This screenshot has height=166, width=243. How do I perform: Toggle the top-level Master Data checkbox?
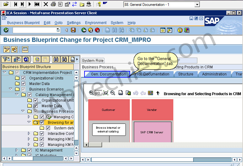tap(23, 84)
